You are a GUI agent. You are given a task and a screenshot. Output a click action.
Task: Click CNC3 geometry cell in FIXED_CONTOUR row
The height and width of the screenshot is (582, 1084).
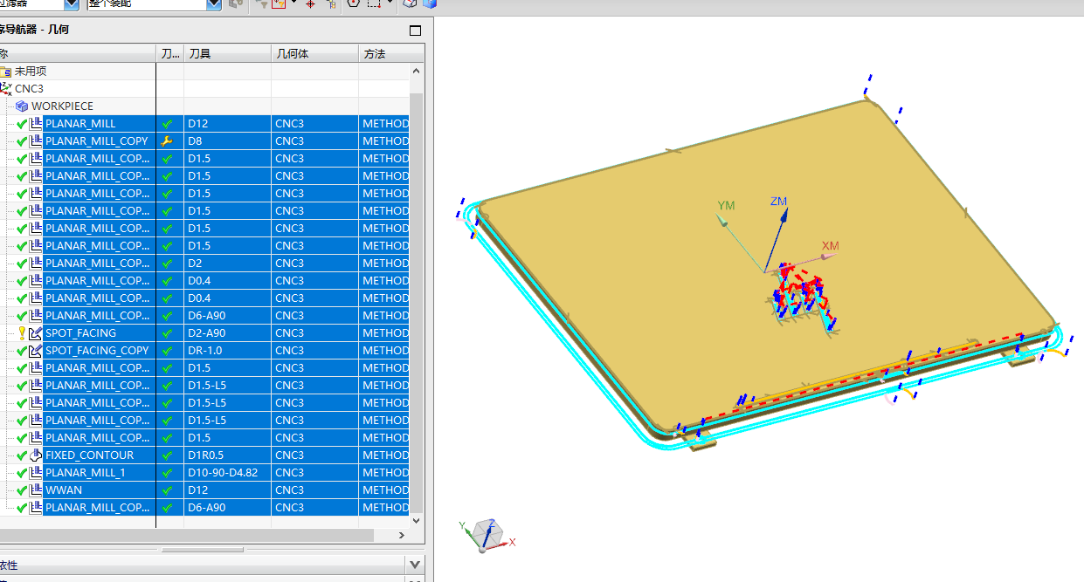click(x=314, y=455)
